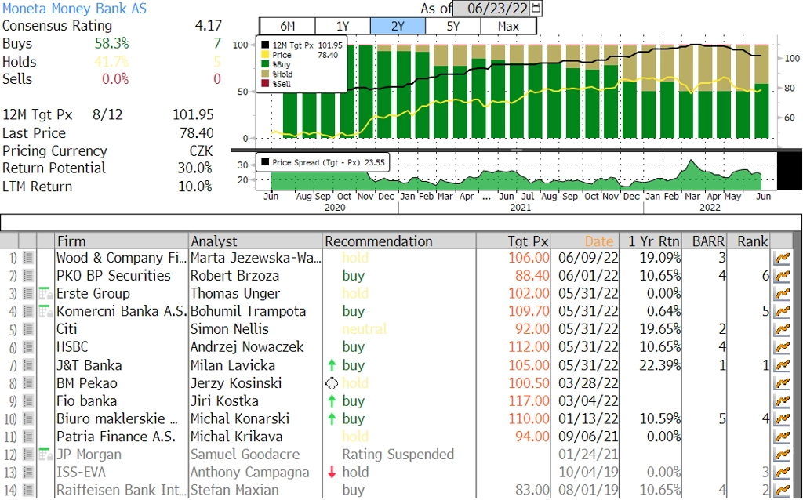This screenshot has width=803, height=500.
Task: Switch the chart to the 5Y range
Action: click(453, 26)
